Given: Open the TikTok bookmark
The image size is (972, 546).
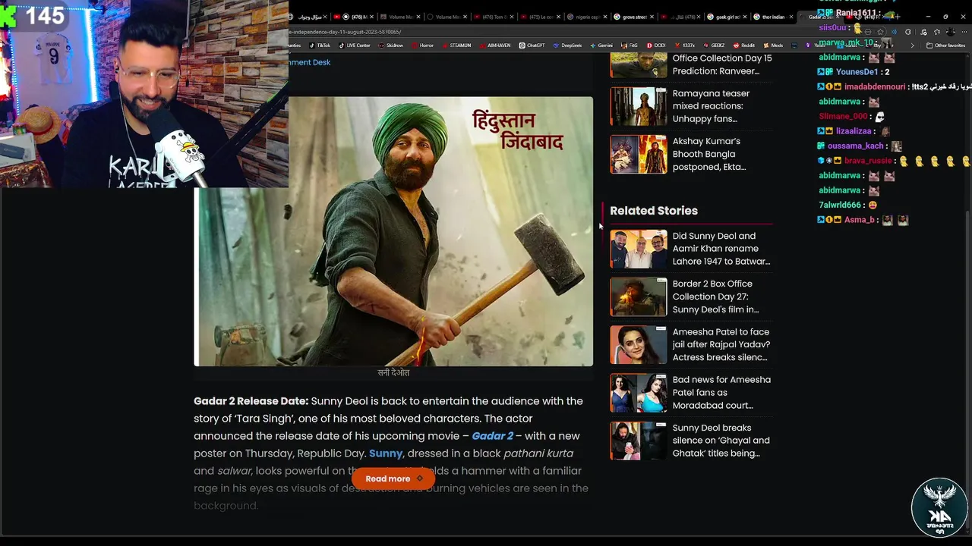Looking at the screenshot, I should point(320,45).
